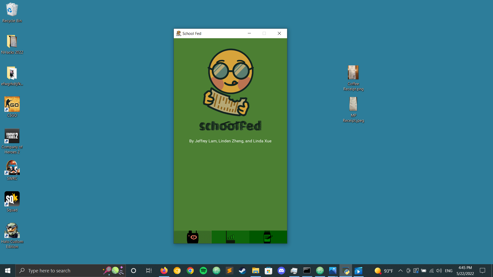Image resolution: width=493 pixels, height=277 pixels.
Task: Click the SchoolFed mascot logo
Action: pos(230,82)
